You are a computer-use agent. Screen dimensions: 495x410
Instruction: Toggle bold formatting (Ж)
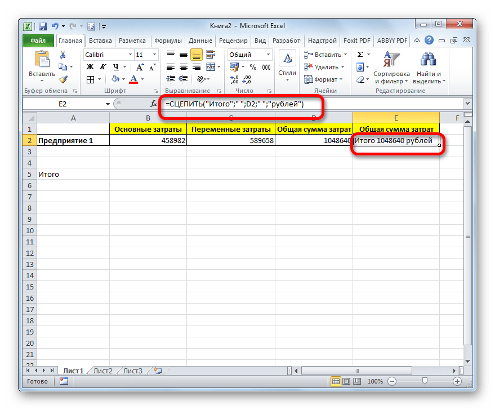(89, 67)
